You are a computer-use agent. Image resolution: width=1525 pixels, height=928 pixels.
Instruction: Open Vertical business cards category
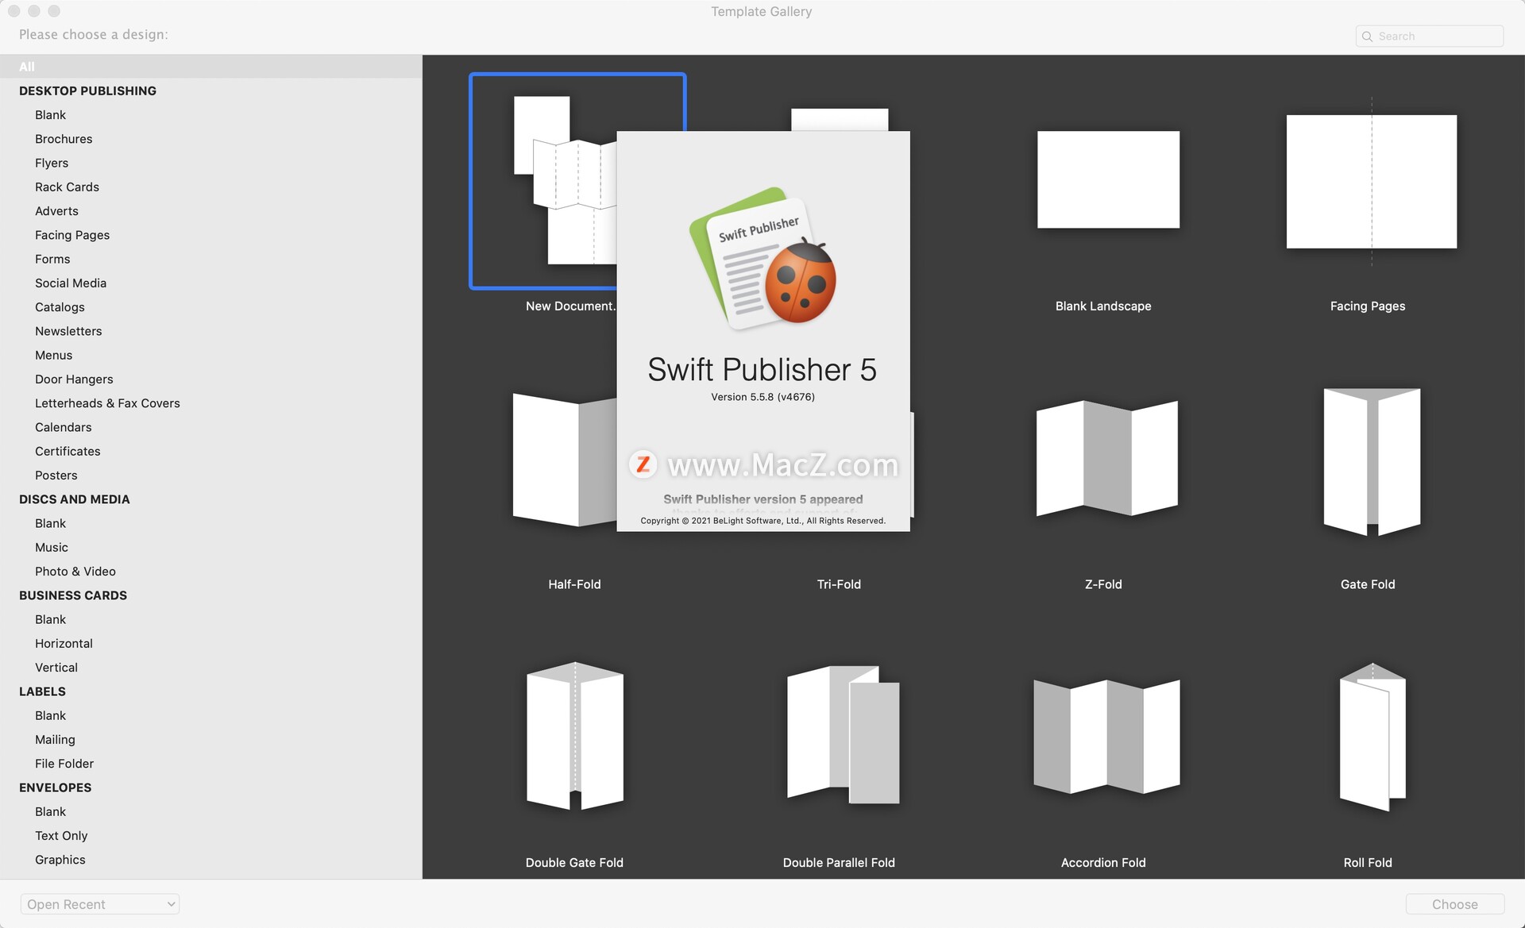pyautogui.click(x=56, y=668)
